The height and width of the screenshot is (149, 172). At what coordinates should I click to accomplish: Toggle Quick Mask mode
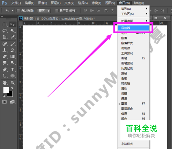pos(4,102)
